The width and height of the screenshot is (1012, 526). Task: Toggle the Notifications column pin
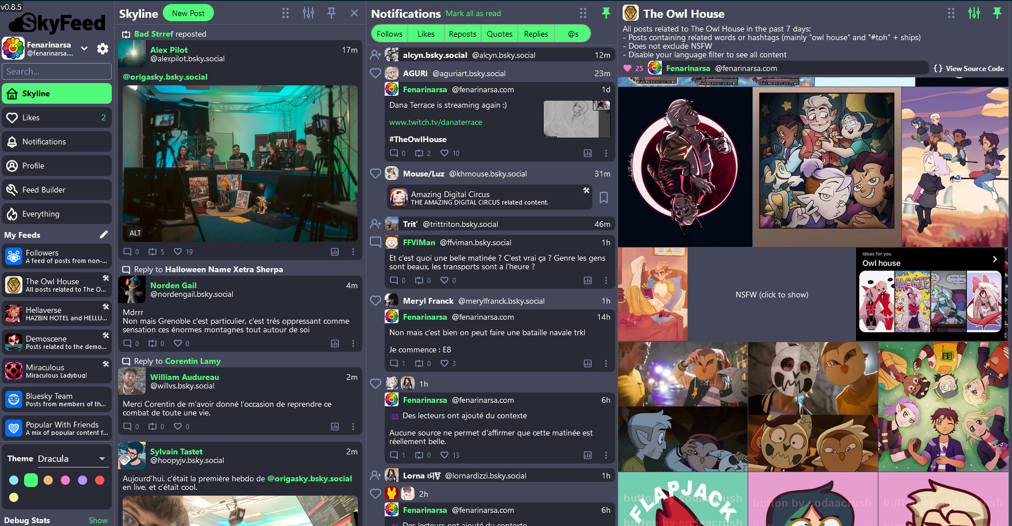tap(606, 13)
